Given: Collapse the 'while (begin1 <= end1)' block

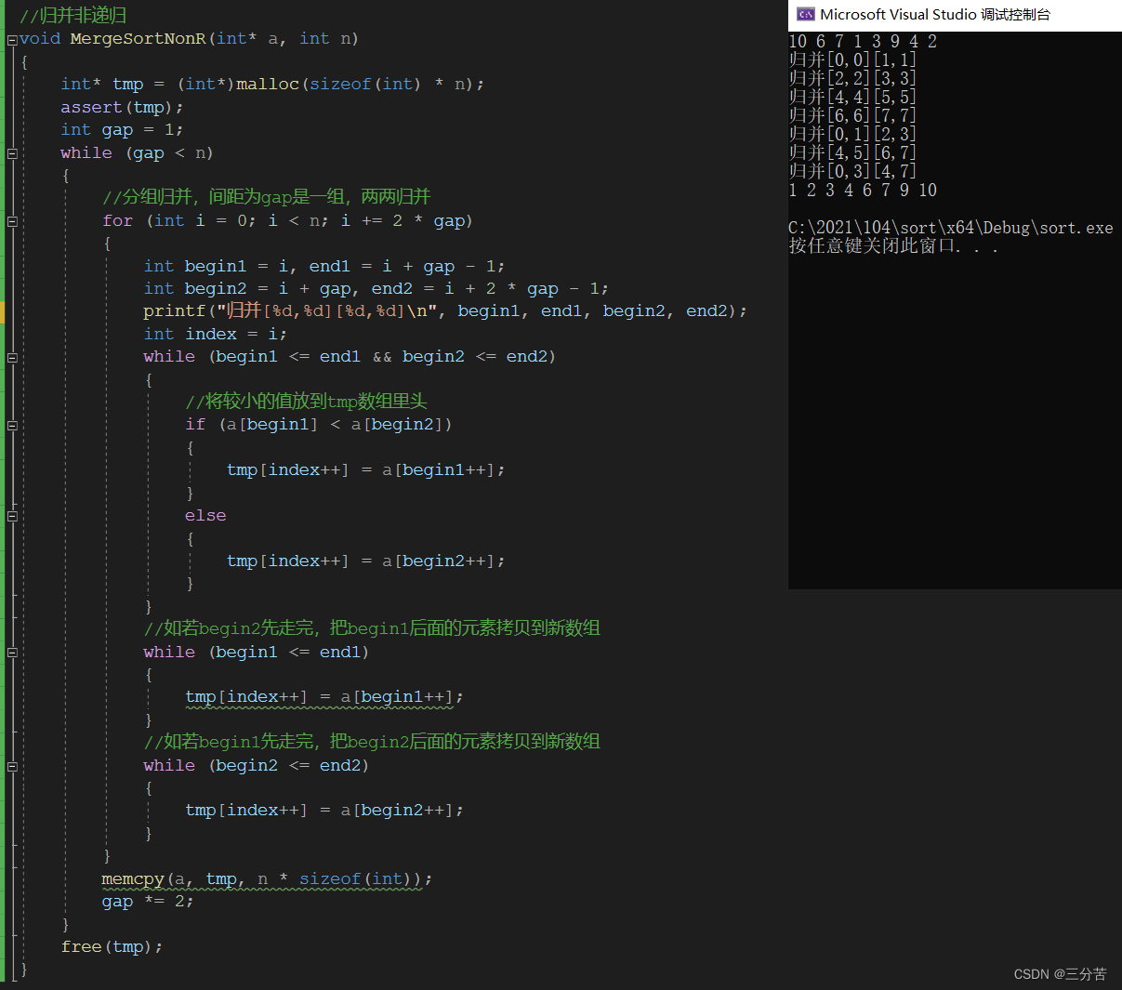Looking at the screenshot, I should click(12, 653).
